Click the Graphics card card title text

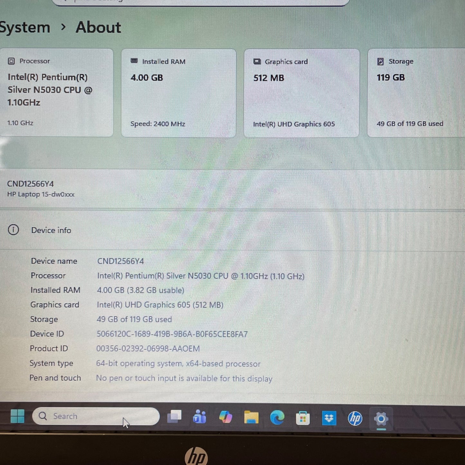(x=286, y=62)
